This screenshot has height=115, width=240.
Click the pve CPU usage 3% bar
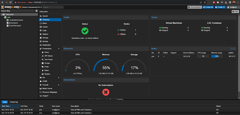tap(203, 56)
